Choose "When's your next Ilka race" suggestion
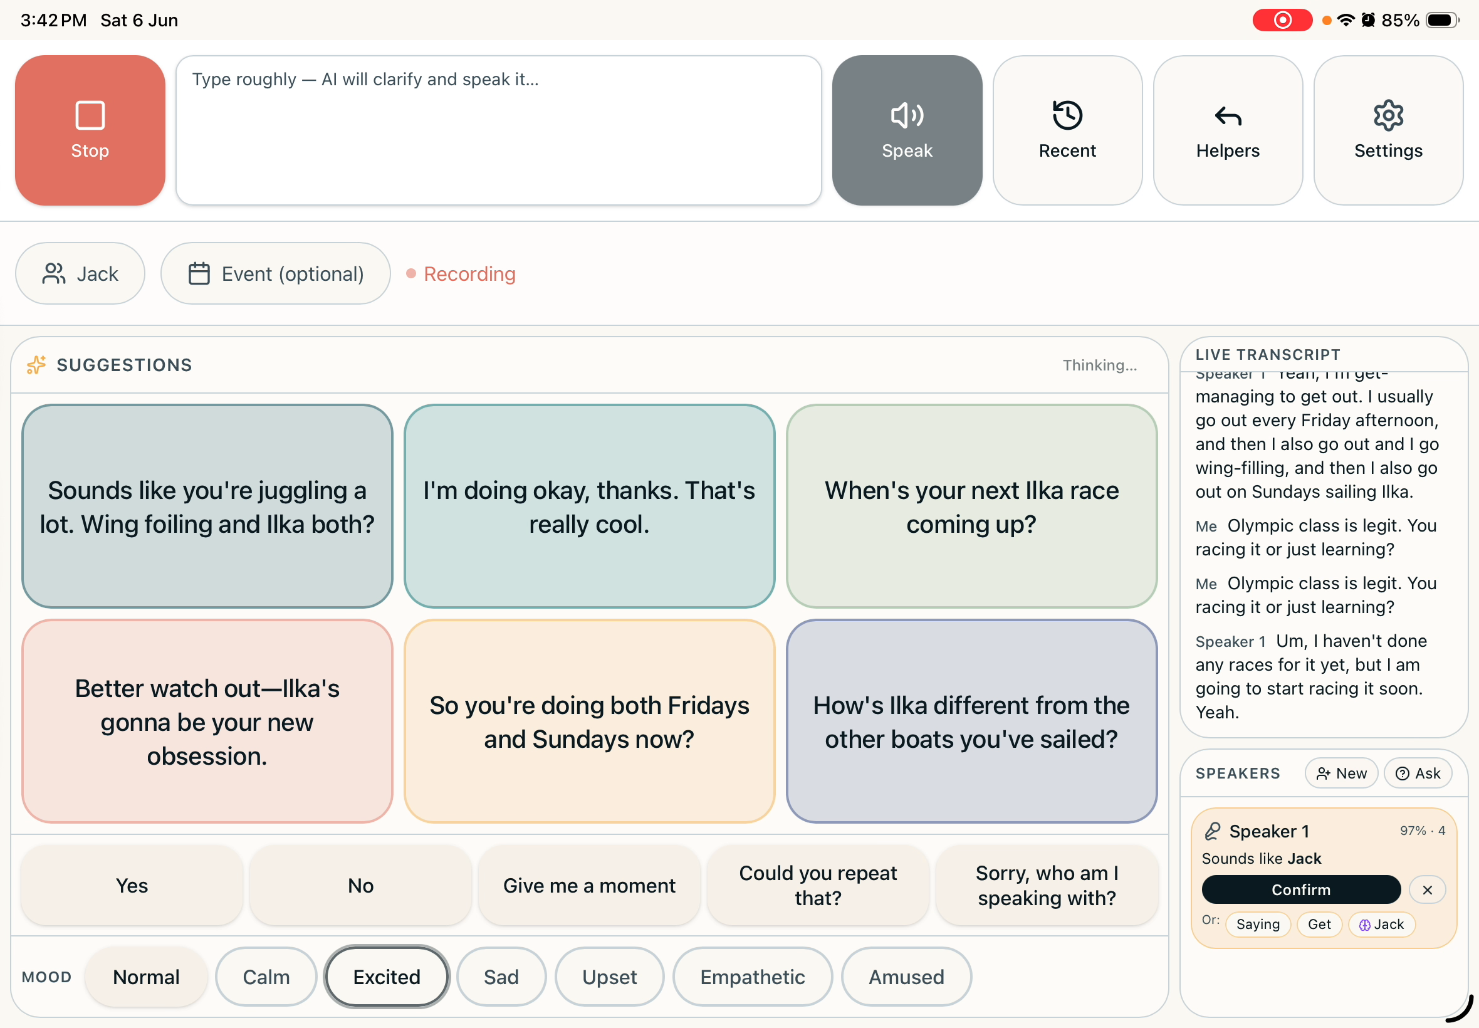The width and height of the screenshot is (1479, 1028). click(x=971, y=506)
